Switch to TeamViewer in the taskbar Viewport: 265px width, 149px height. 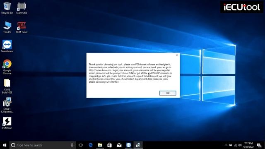[x=128, y=145]
